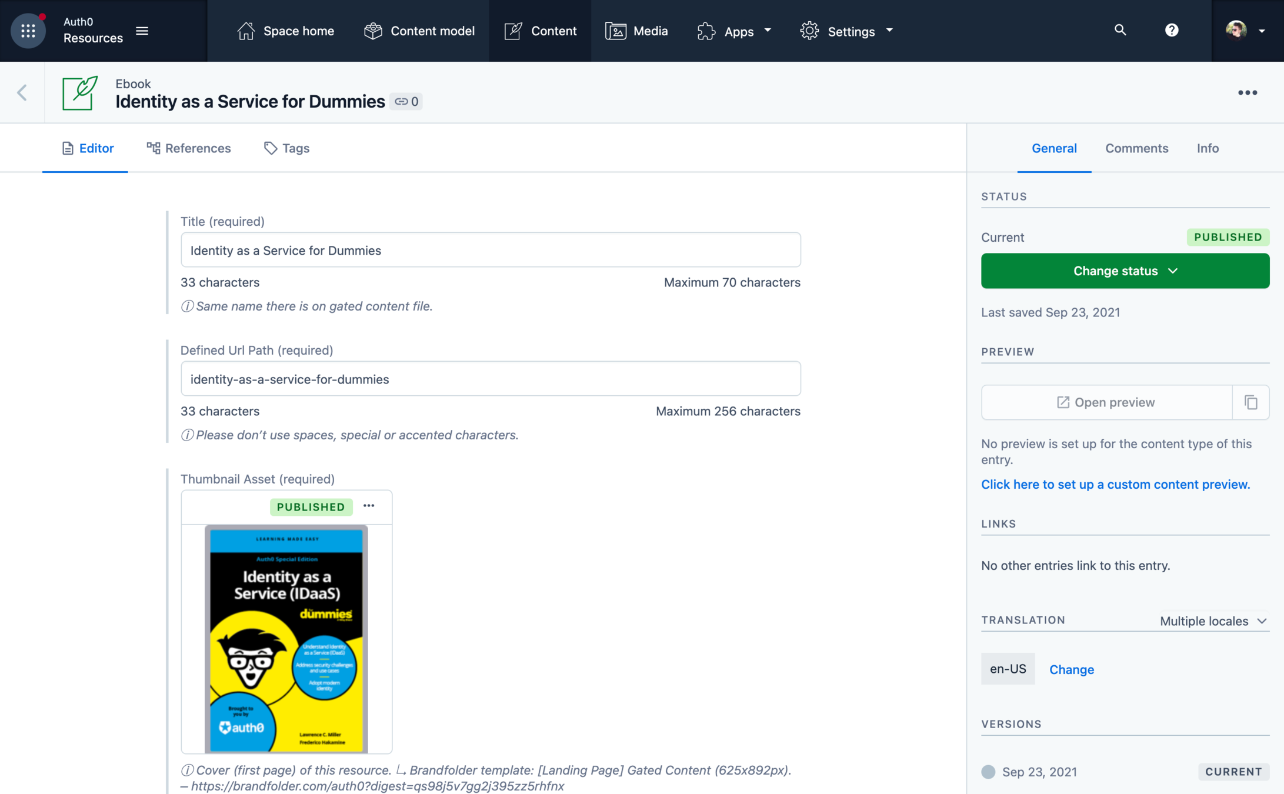Image resolution: width=1284 pixels, height=794 pixels.
Task: Switch to the References tab
Action: [188, 148]
